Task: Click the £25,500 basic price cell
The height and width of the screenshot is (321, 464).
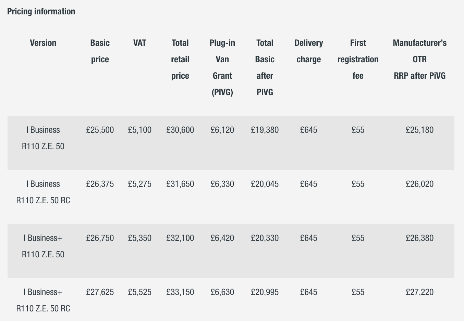Action: click(100, 130)
